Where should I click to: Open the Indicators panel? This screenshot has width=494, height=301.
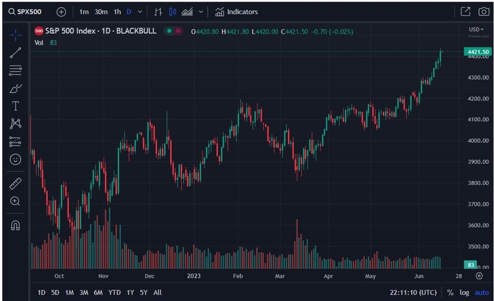(x=237, y=12)
